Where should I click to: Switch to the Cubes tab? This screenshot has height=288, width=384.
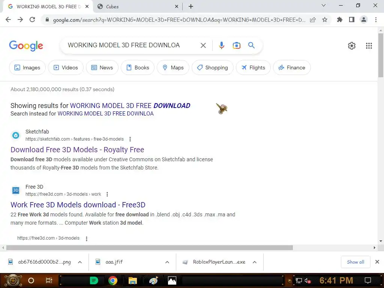pos(138,7)
